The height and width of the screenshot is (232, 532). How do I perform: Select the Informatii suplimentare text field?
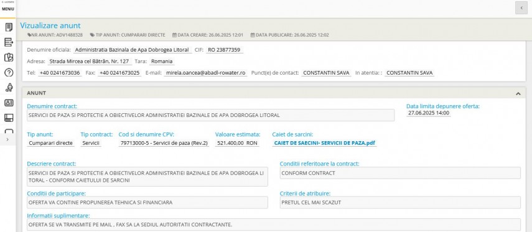coord(273,225)
